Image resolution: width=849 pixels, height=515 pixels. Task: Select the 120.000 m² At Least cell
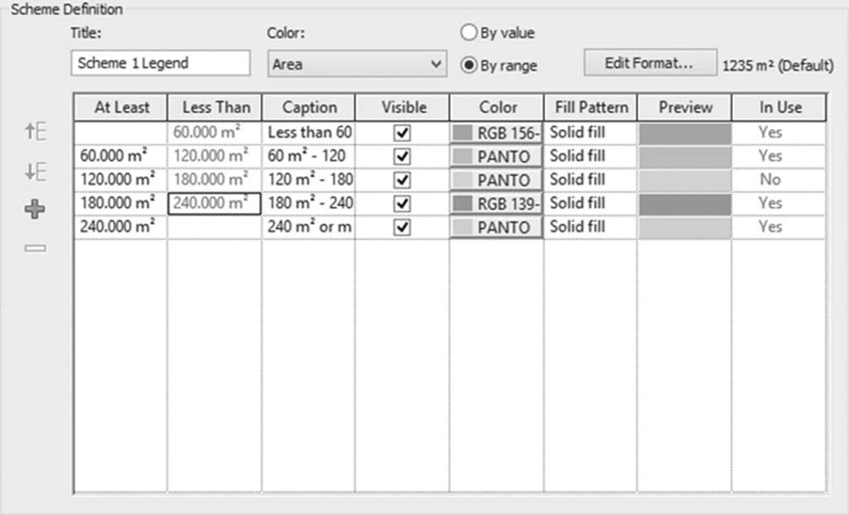point(121,180)
